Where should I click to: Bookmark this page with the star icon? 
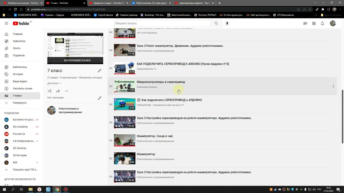[310, 9]
